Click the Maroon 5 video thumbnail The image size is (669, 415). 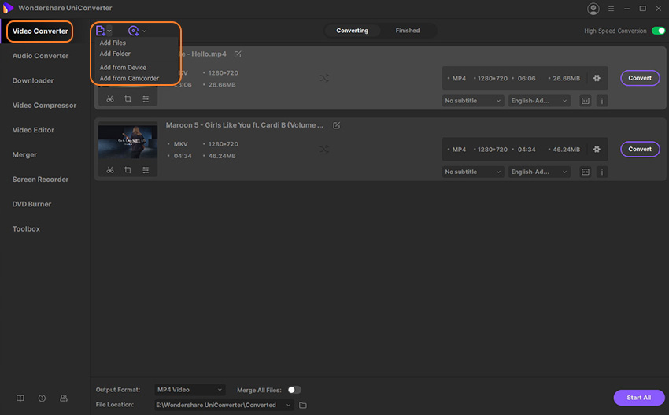(128, 142)
